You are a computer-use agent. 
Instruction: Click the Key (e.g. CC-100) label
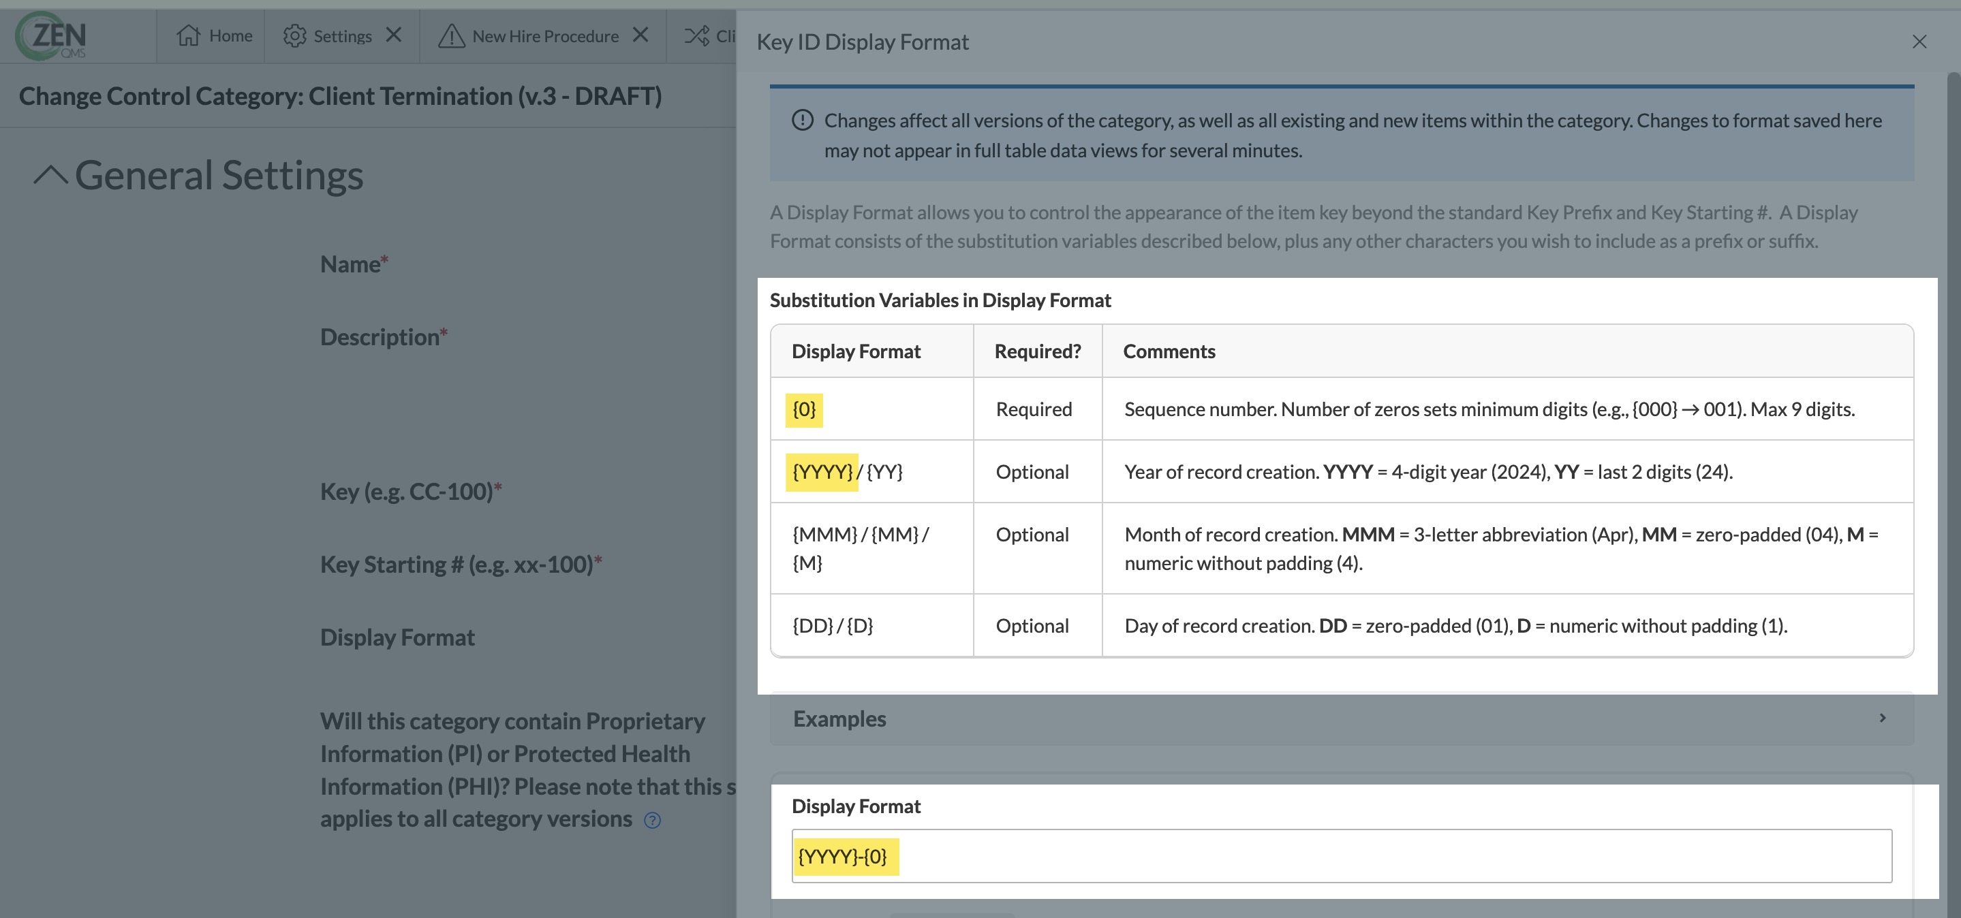[411, 491]
